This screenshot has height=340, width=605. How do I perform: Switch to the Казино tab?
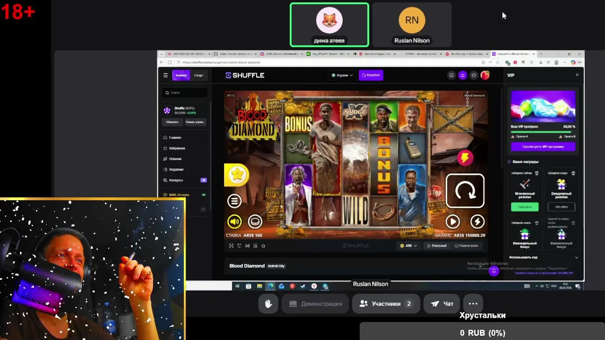[x=181, y=75]
